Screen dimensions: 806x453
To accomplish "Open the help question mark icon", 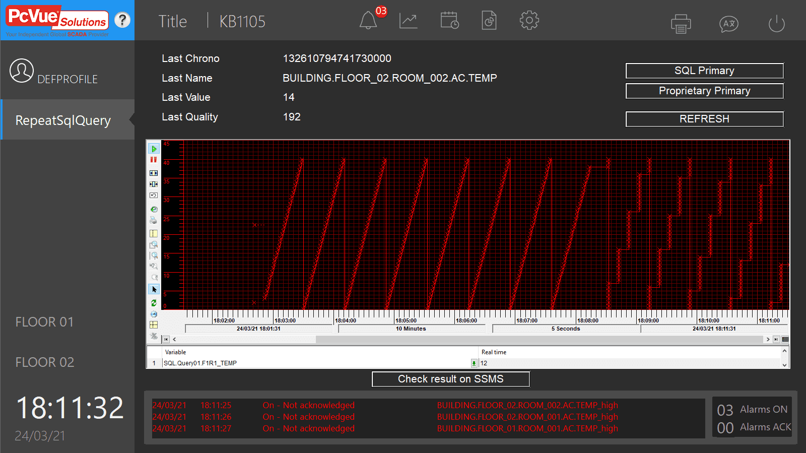I will click(122, 20).
